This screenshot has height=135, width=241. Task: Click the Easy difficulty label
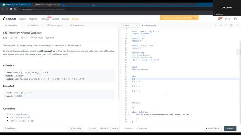pos(5,37)
